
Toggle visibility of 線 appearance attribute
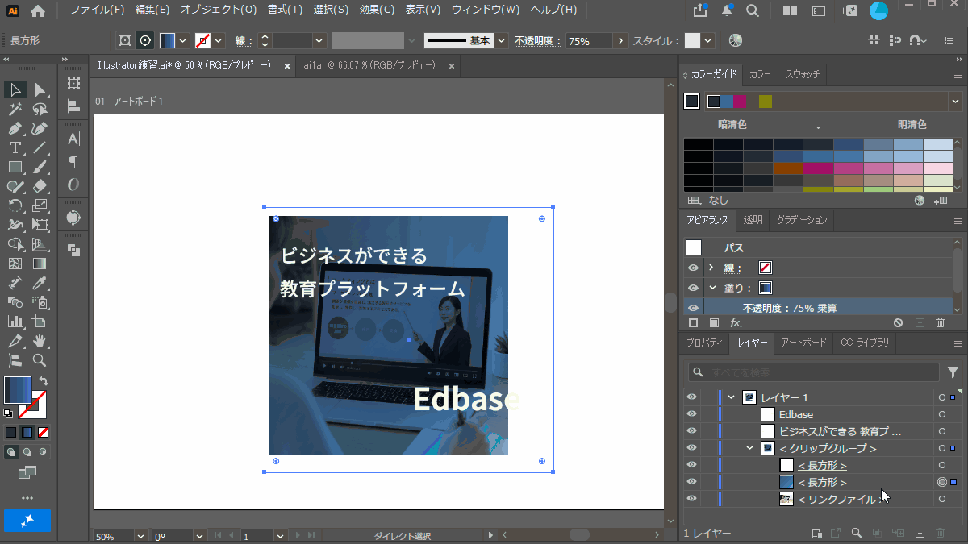(x=693, y=268)
